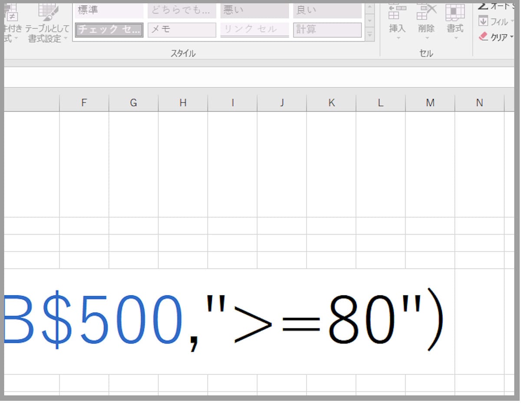Select column G header
This screenshot has width=521, height=403.
point(134,103)
